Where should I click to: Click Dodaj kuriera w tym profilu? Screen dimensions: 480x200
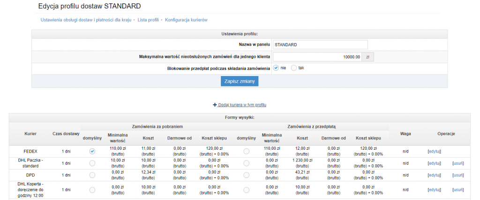242,105
